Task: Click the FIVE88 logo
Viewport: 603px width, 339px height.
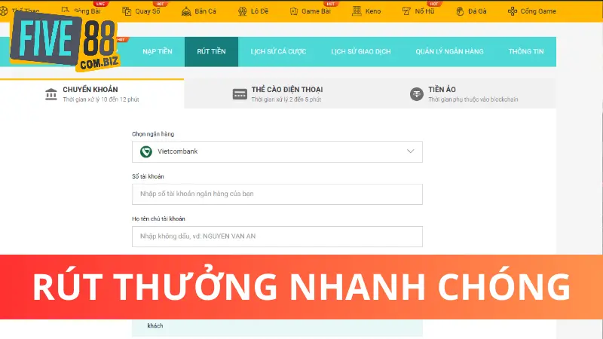Action: (x=65, y=41)
